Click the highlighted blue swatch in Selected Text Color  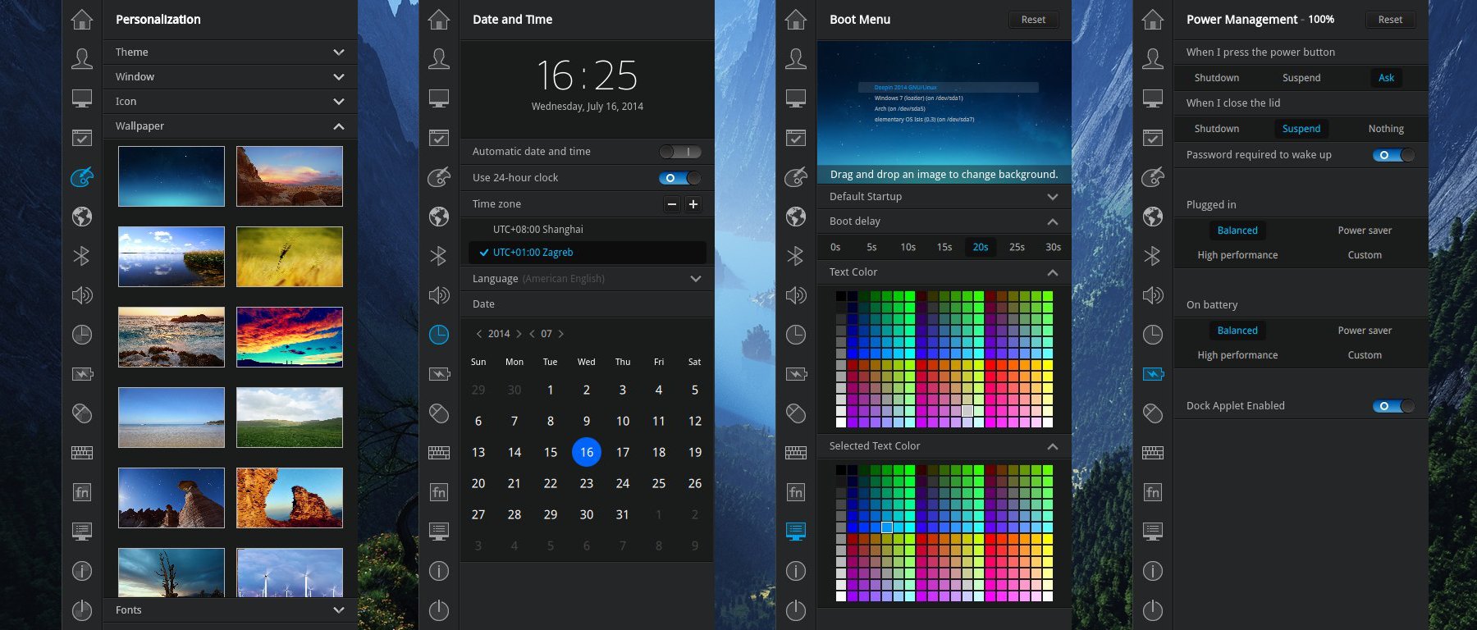click(x=887, y=527)
